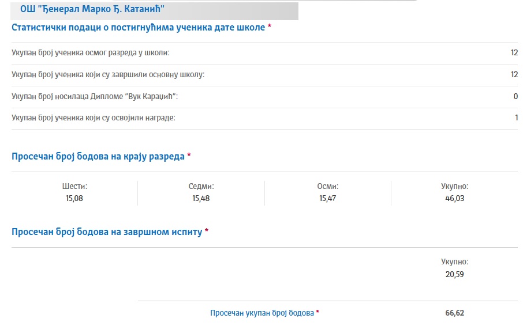The height and width of the screenshot is (326, 523).
Task: Click the Диплома "Вук Караџић" holders row
Action: coord(264,96)
